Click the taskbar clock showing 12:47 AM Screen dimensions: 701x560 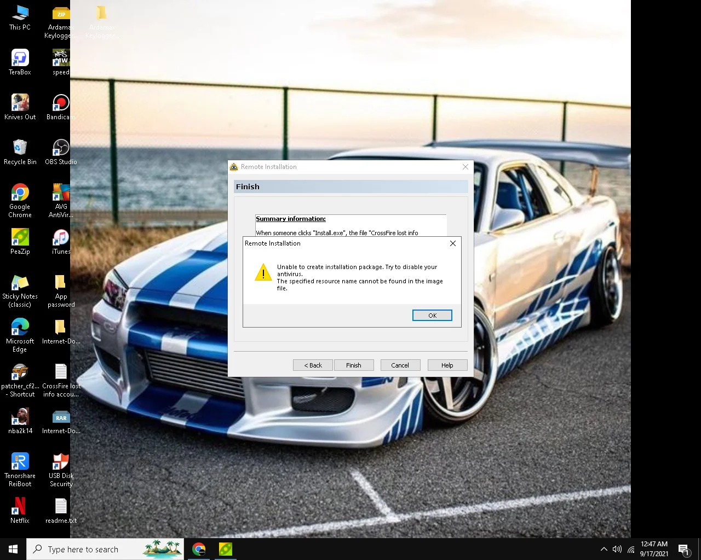(x=654, y=549)
